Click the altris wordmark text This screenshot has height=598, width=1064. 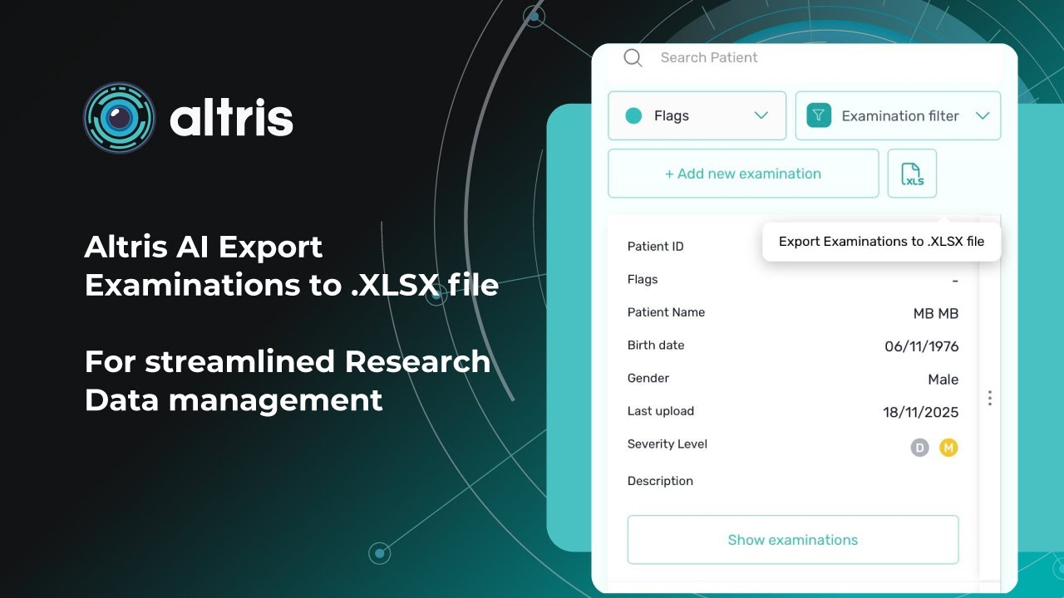[232, 119]
